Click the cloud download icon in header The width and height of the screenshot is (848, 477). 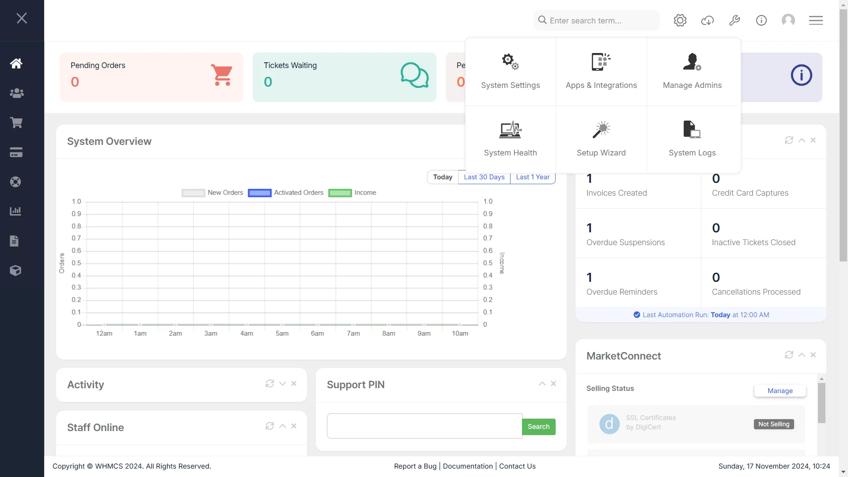[707, 20]
